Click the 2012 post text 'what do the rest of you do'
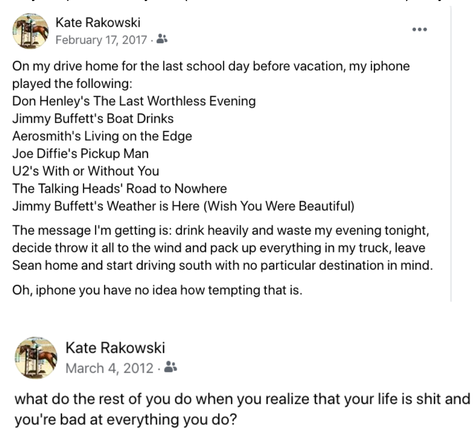The width and height of the screenshot is (476, 437). click(x=242, y=409)
